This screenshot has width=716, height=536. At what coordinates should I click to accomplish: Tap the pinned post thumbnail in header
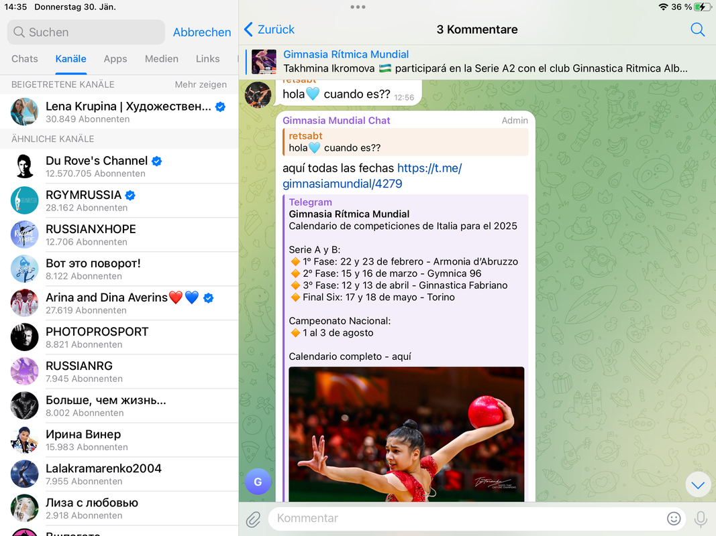tap(264, 62)
